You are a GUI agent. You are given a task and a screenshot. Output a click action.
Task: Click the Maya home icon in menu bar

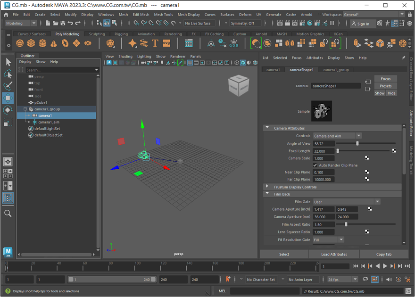tap(6, 15)
